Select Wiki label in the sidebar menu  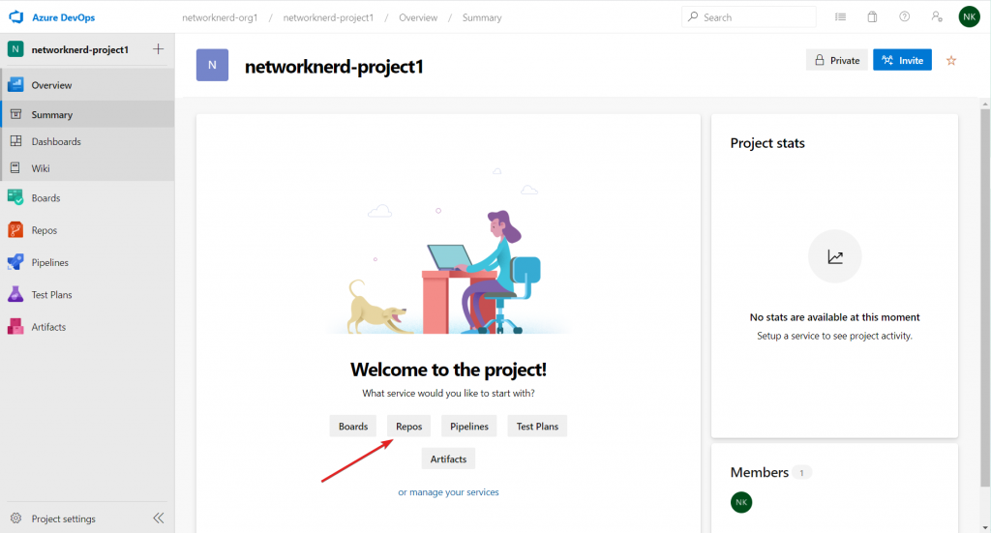click(41, 168)
